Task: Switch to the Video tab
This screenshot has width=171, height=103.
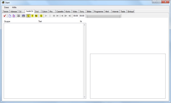Action: [x=75, y=11]
